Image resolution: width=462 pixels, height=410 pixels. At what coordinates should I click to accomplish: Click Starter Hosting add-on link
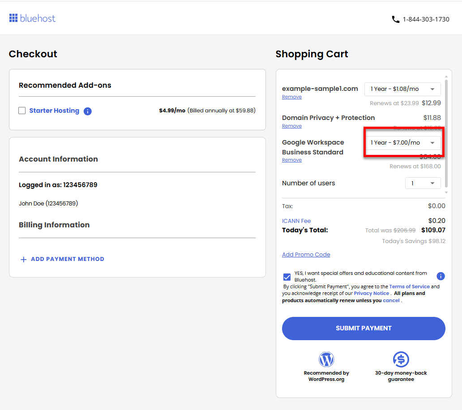click(54, 111)
